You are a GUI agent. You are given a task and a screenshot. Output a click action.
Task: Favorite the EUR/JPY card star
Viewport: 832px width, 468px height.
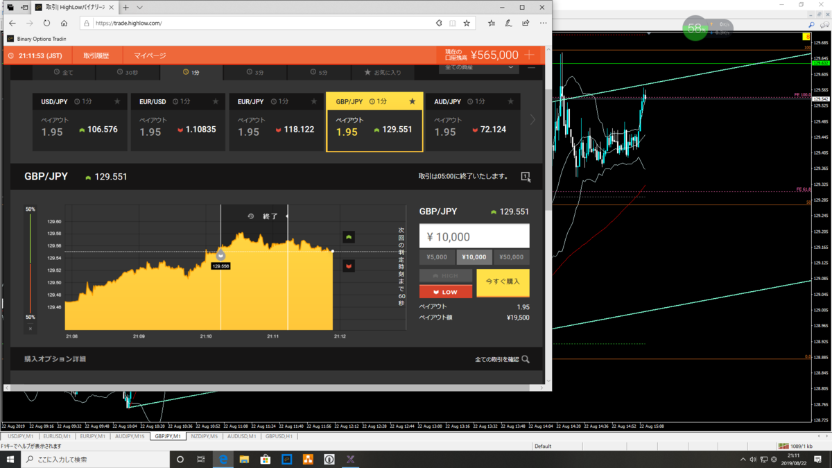pos(314,102)
